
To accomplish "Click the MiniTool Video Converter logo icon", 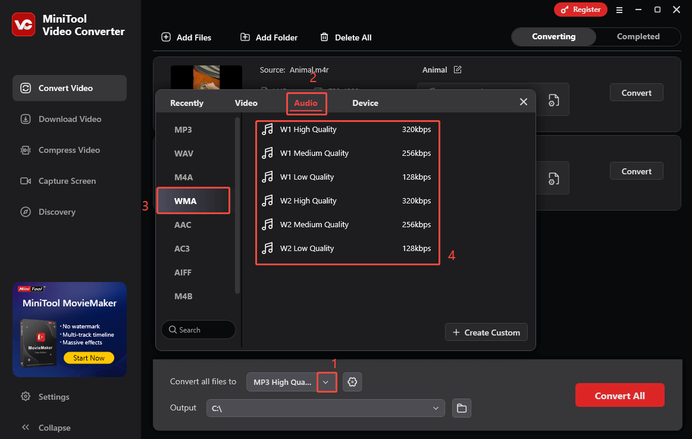I will pos(23,24).
